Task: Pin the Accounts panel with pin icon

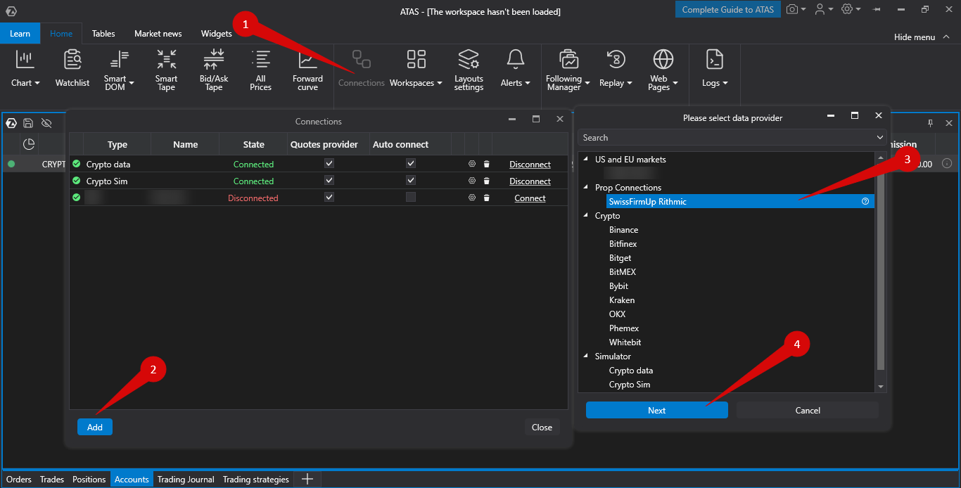Action: (930, 123)
